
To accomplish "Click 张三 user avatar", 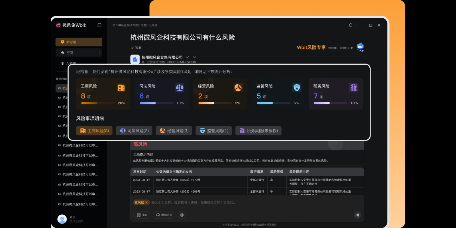I will point(62,219).
